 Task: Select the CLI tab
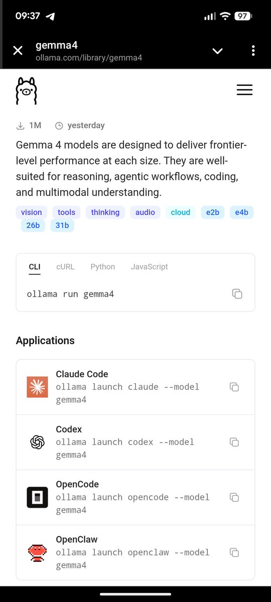click(35, 267)
